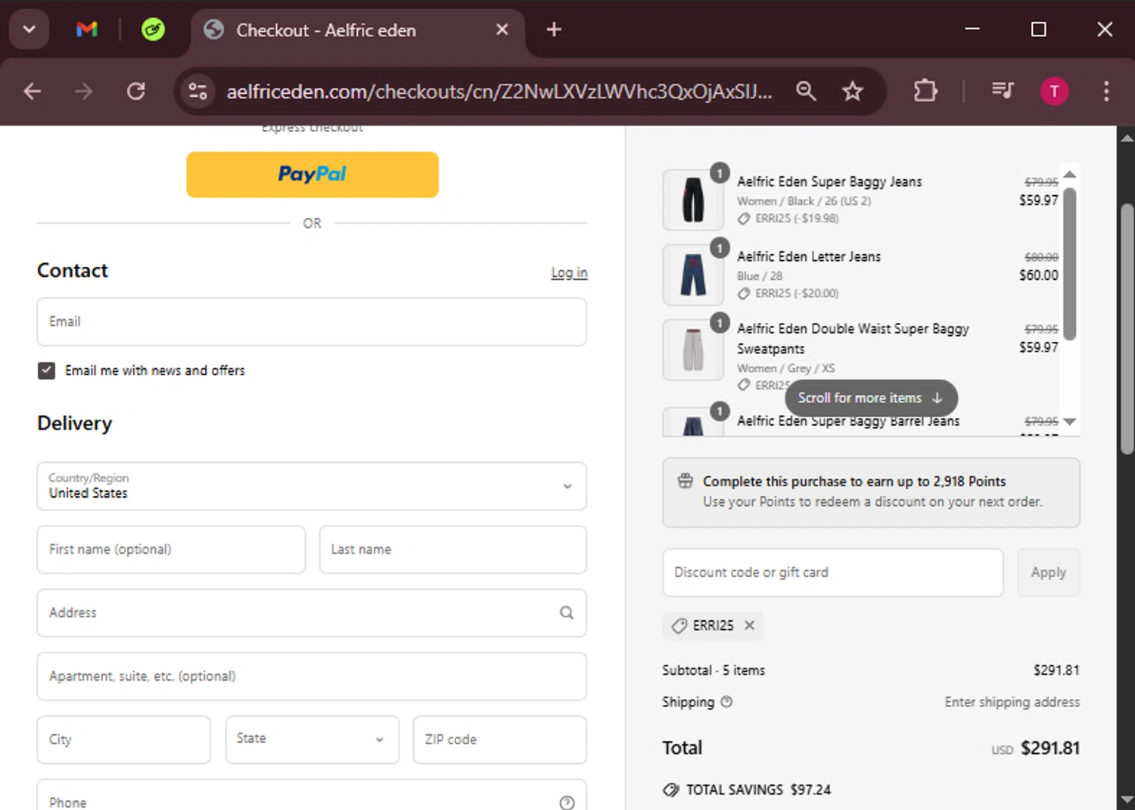1135x810 pixels.
Task: Open the Gmail pinned tab
Action: pos(87,29)
